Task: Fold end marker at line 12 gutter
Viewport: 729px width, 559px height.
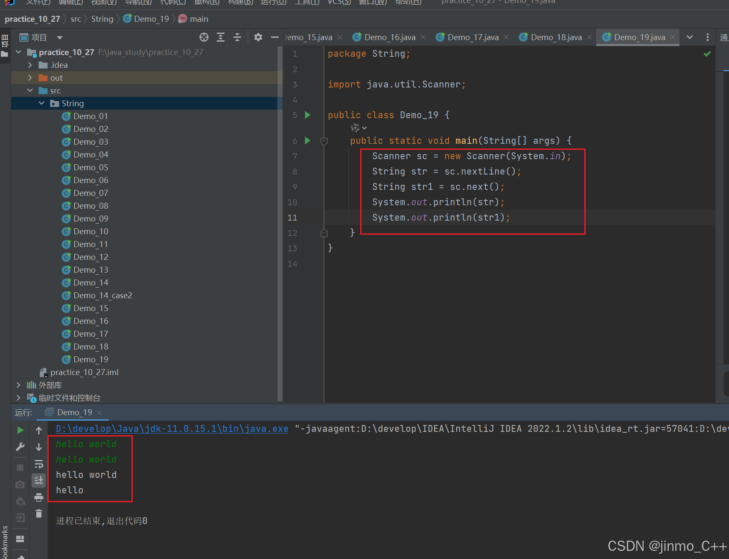Action: point(324,233)
